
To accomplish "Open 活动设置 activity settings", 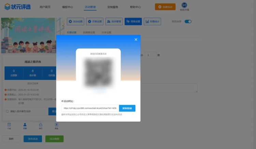I will (76, 22).
